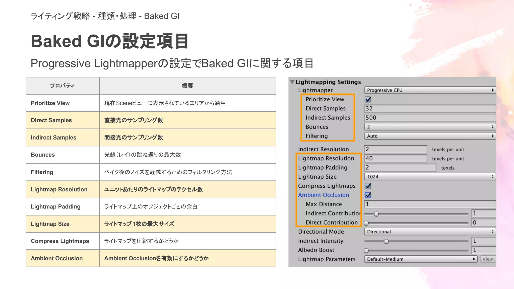514x289 pixels.
Task: Click the Lightmap Resolution table cell
Action: (x=63, y=189)
